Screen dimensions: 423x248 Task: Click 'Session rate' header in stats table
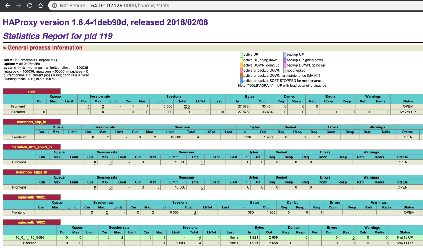100,96
